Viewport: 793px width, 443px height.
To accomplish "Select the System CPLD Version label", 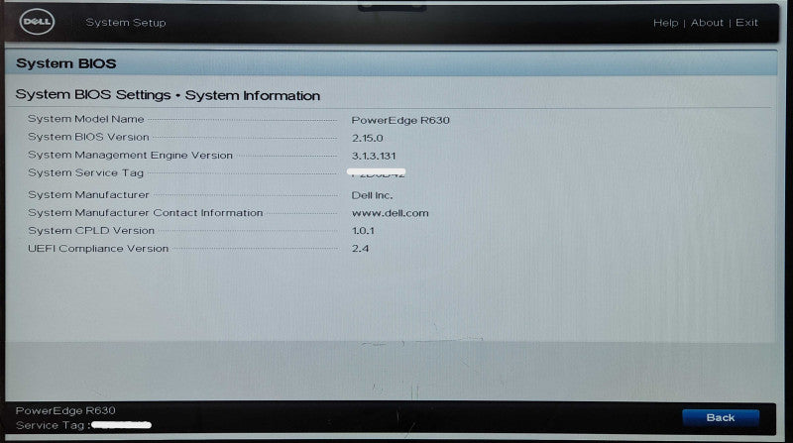I will (91, 231).
